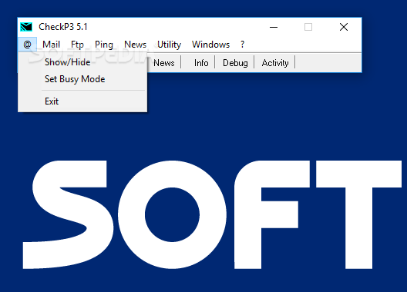Viewport: 407px width, 292px height.
Task: Choose Show/Hide from the dropdown menu
Action: point(82,62)
